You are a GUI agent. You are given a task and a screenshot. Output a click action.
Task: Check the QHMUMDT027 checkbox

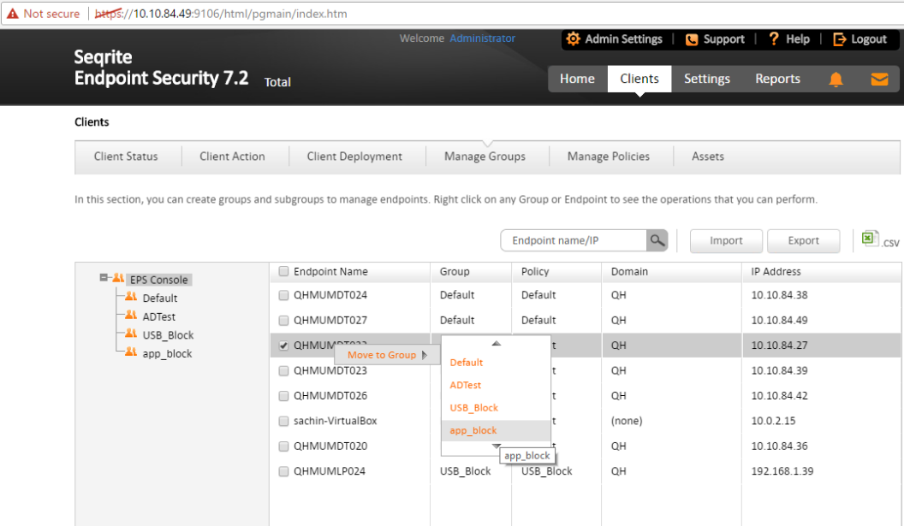coord(283,321)
